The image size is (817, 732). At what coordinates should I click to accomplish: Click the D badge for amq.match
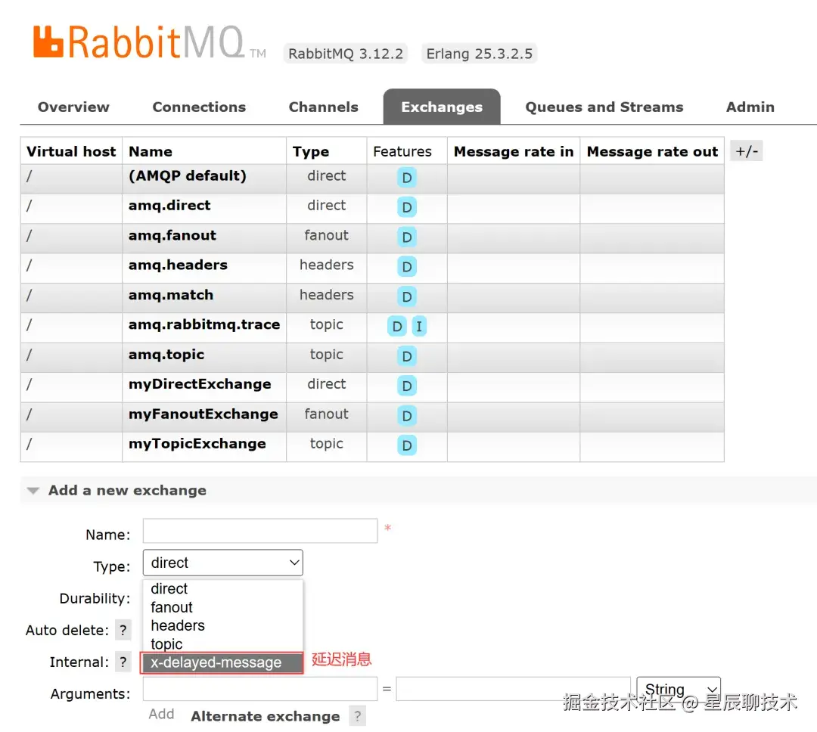click(x=407, y=296)
